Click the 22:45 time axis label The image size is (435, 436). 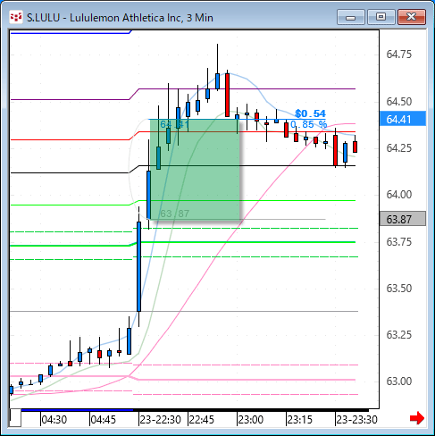click(202, 420)
